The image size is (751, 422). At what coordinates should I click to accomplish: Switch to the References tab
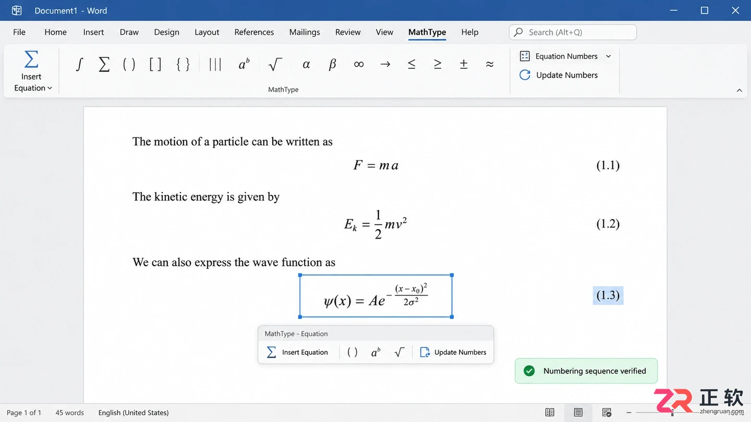pos(254,32)
